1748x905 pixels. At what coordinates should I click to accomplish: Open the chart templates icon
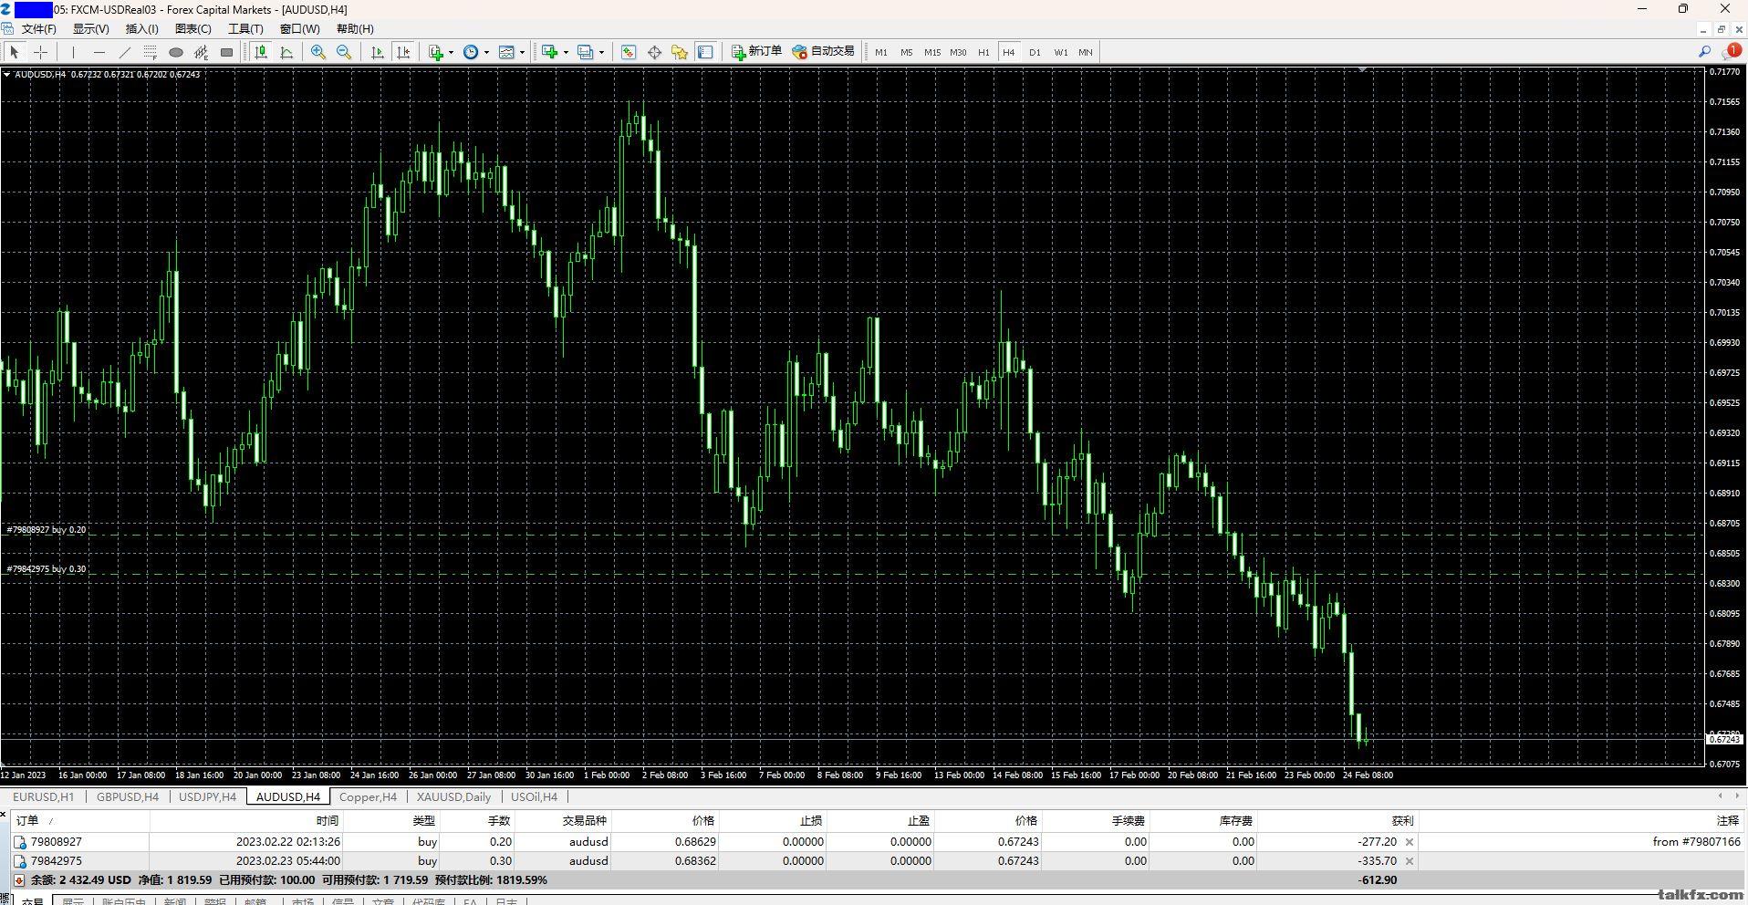point(506,52)
